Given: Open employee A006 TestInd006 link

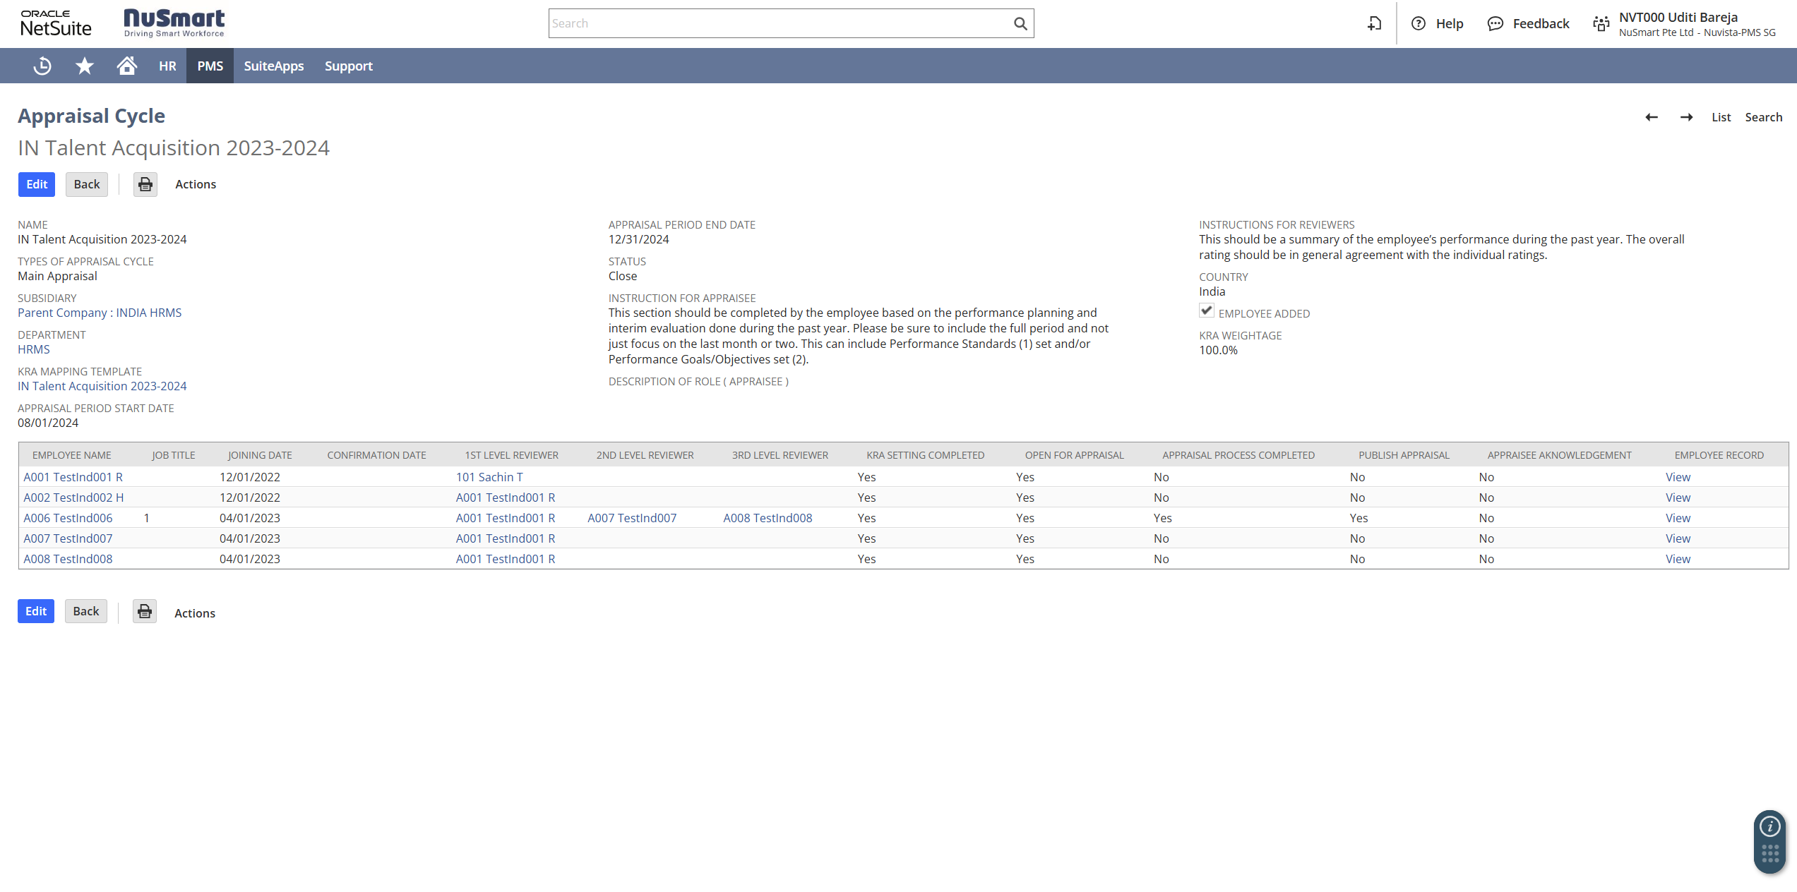Looking at the screenshot, I should [x=68, y=518].
